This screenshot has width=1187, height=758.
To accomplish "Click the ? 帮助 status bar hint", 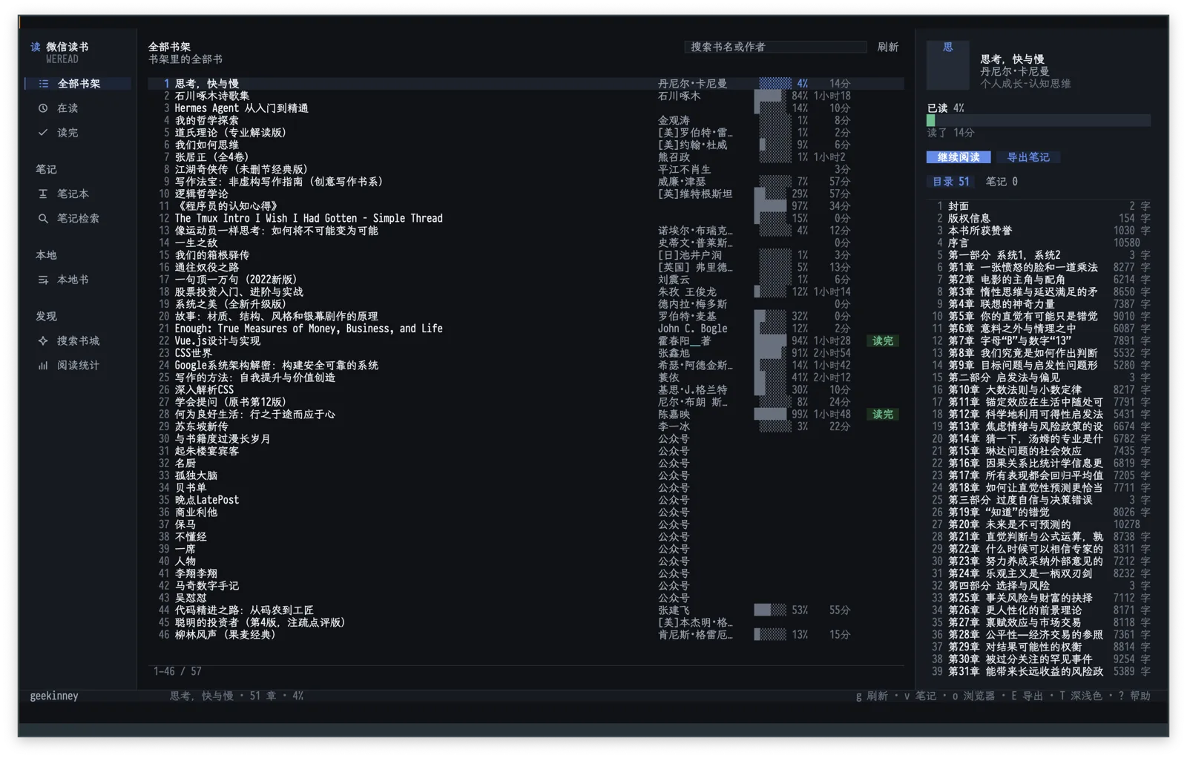I will pyautogui.click(x=1134, y=696).
